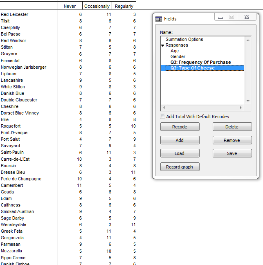Minimize the Fields dialog
Screen dimensions: 263x265
[220, 18]
